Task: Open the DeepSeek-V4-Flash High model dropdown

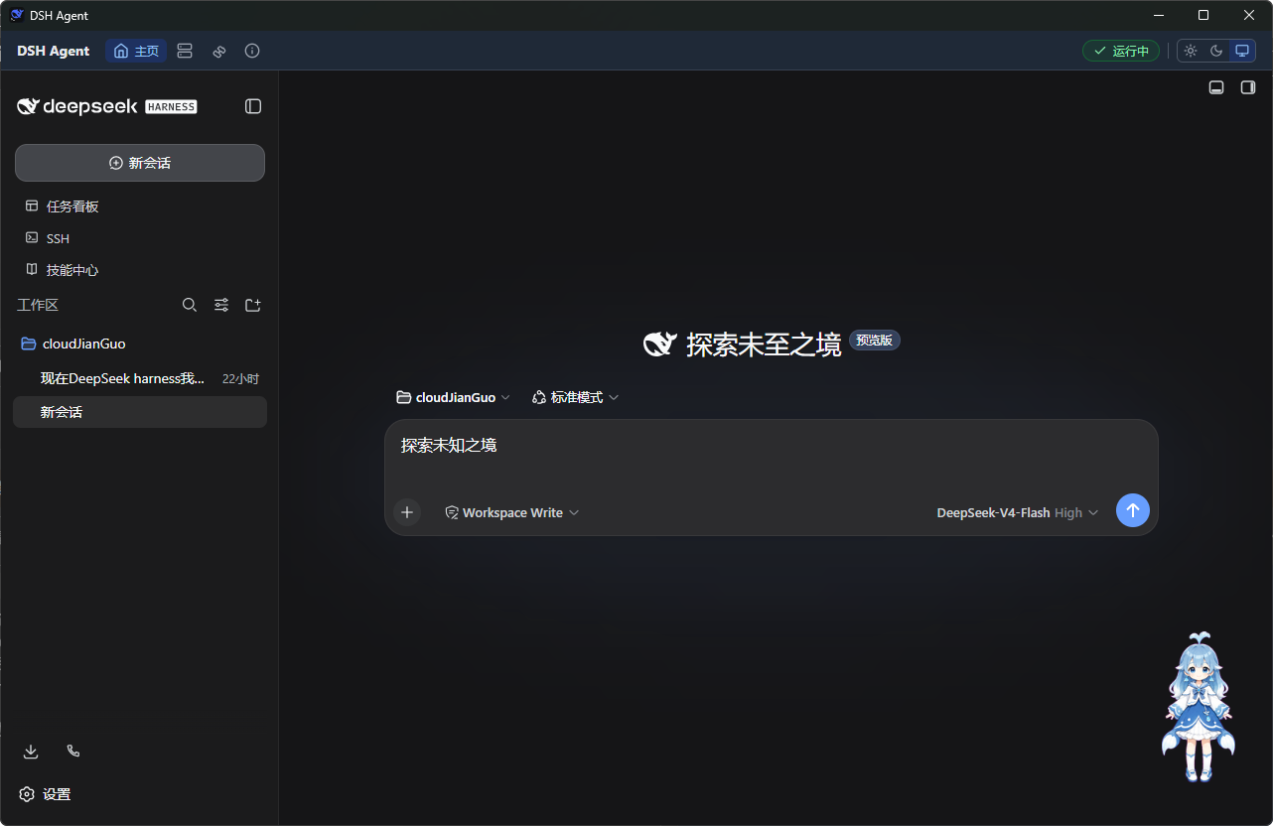Action: 1018,512
